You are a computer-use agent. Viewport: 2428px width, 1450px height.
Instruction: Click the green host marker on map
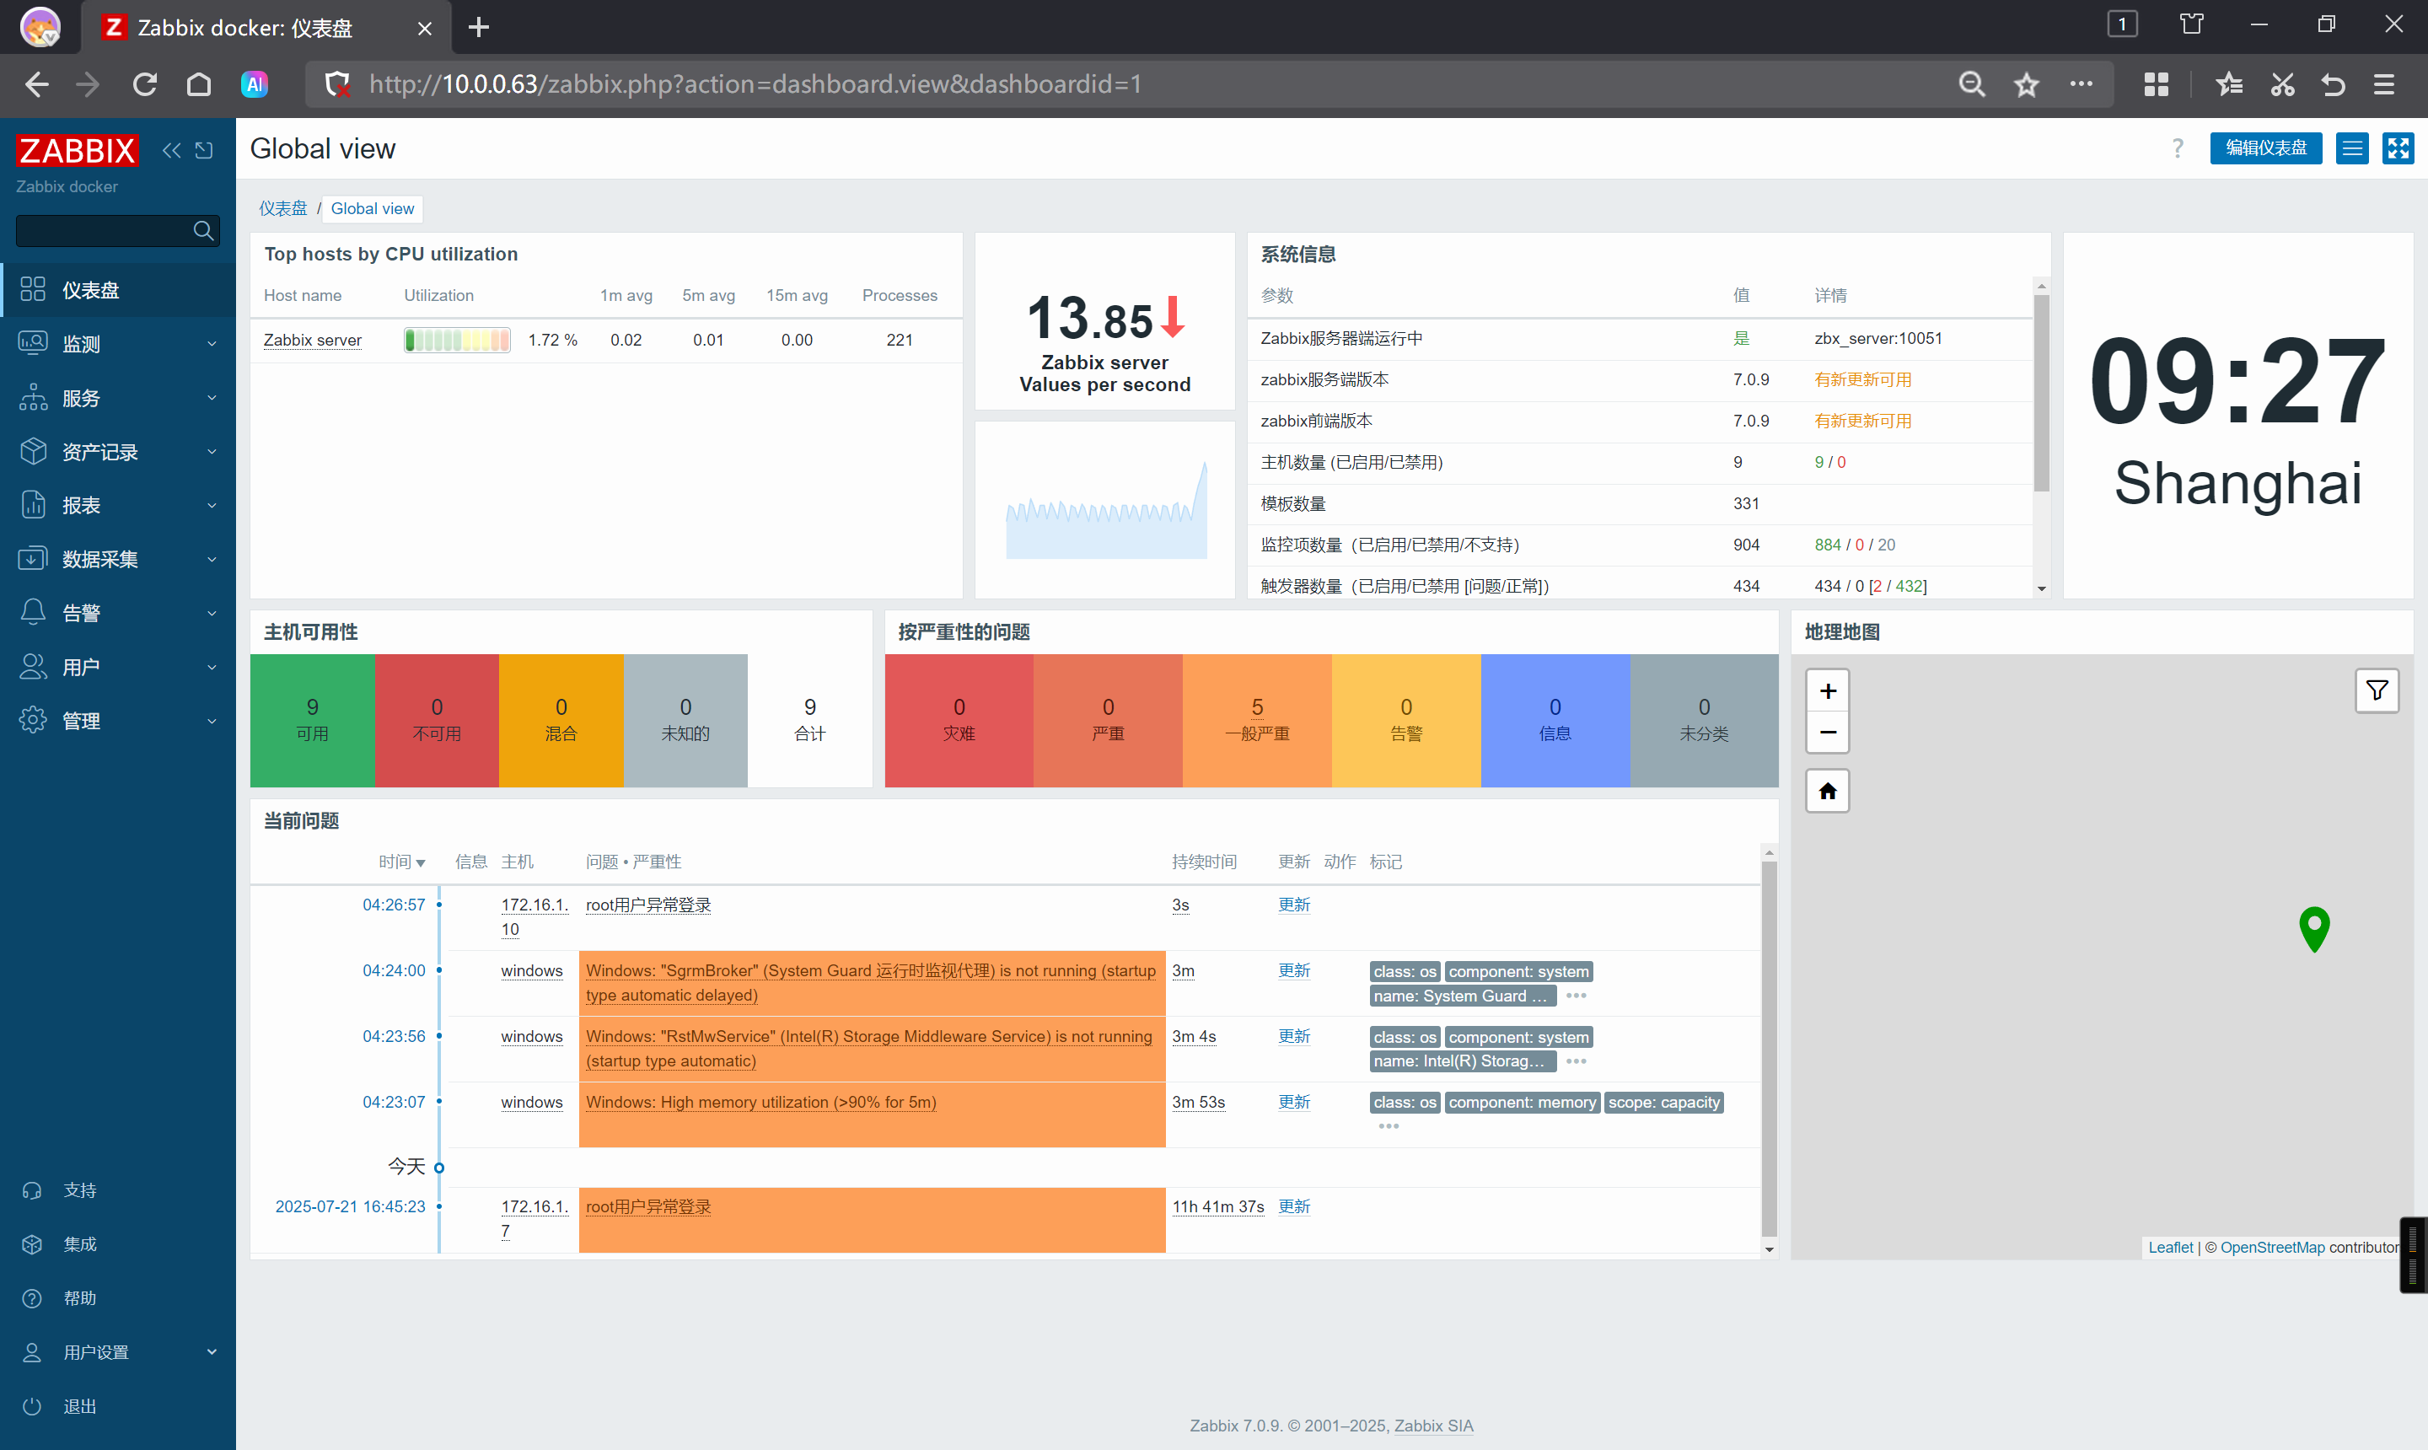[2313, 928]
